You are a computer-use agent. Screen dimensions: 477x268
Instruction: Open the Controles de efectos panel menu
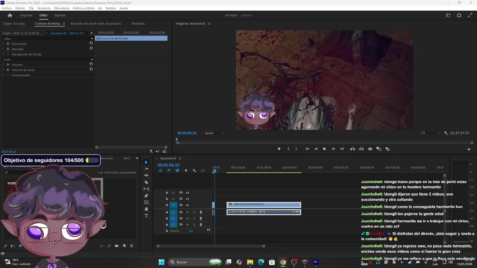point(64,23)
